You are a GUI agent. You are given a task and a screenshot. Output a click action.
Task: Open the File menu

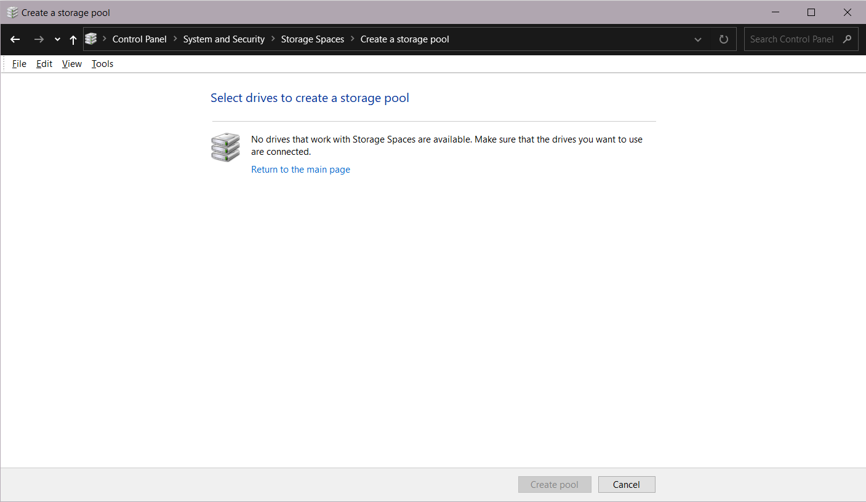click(19, 64)
